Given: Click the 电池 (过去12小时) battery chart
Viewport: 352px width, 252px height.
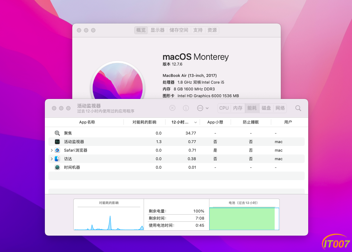Looking at the screenshot, I should tap(244, 215).
